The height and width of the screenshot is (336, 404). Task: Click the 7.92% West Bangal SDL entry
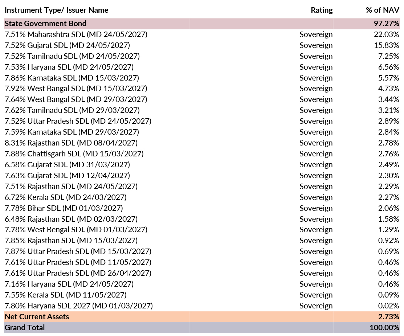point(76,89)
